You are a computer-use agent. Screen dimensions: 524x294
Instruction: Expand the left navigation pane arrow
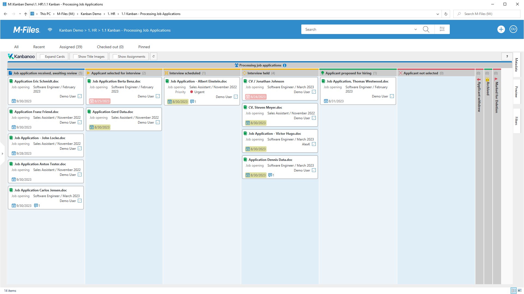(x=2, y=154)
